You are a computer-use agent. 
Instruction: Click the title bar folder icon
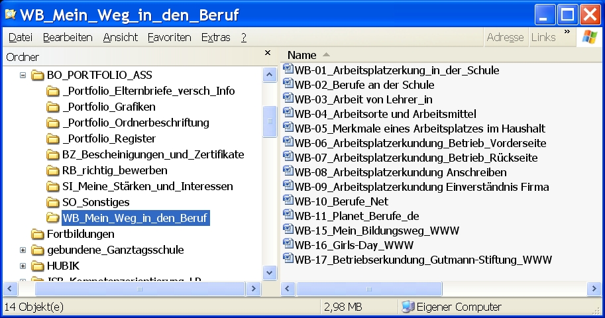point(10,15)
